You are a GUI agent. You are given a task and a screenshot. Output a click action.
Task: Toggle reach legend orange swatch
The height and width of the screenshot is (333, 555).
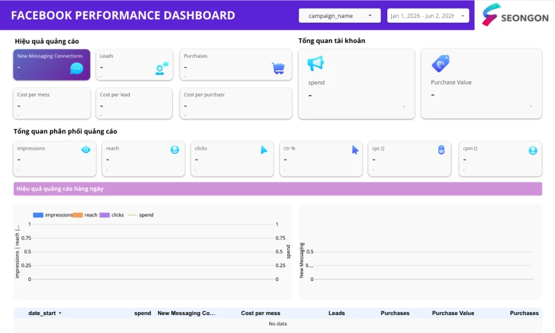[78, 215]
